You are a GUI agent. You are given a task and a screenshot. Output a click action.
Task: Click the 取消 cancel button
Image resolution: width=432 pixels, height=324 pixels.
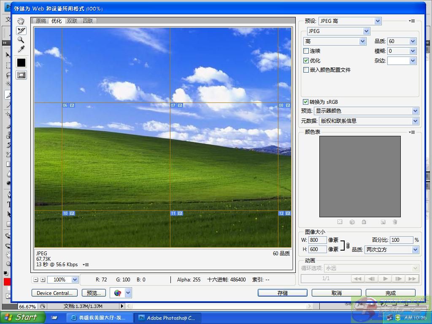pyautogui.click(x=336, y=293)
